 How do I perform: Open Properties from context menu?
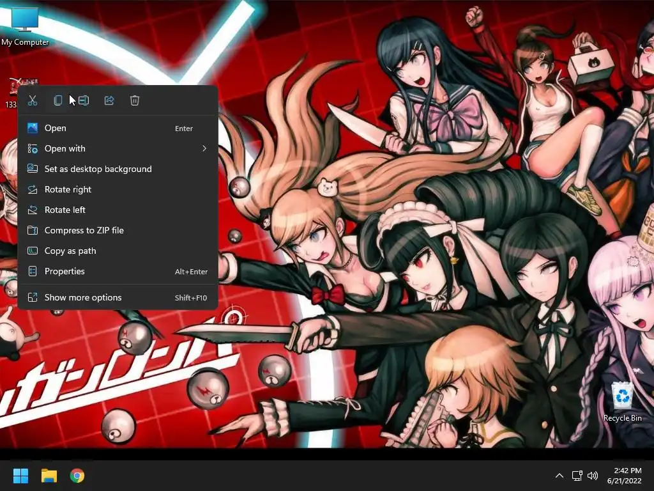(x=118, y=271)
